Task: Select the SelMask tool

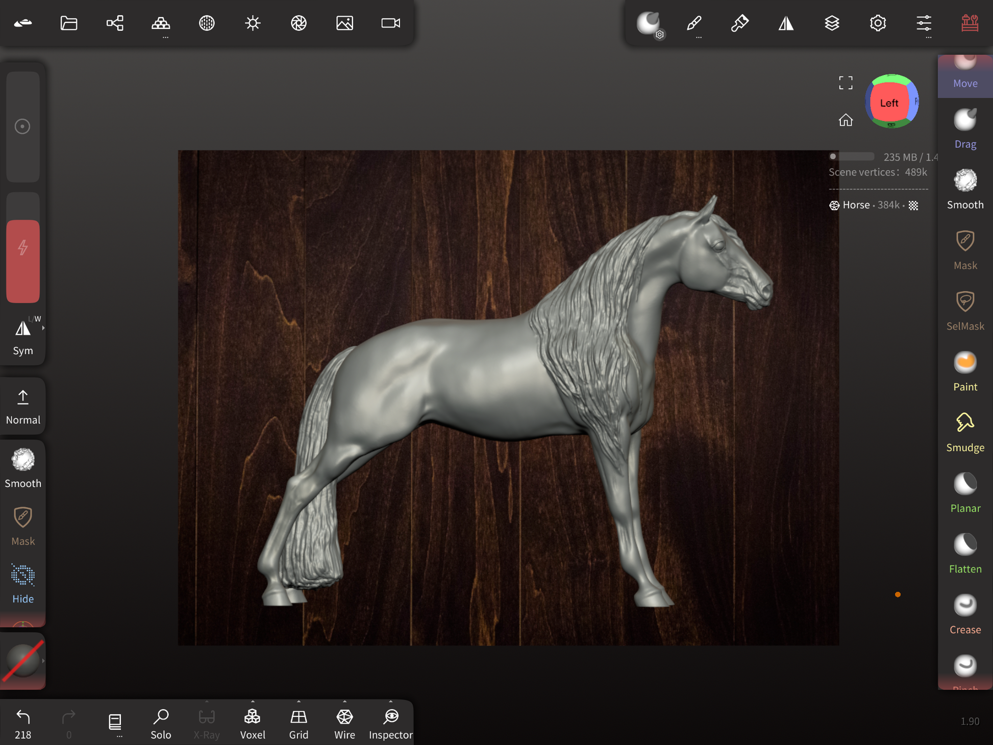Action: coord(964,311)
